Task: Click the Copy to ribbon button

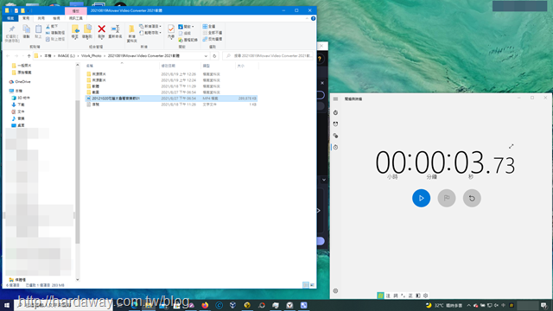Action: pyautogui.click(x=87, y=32)
